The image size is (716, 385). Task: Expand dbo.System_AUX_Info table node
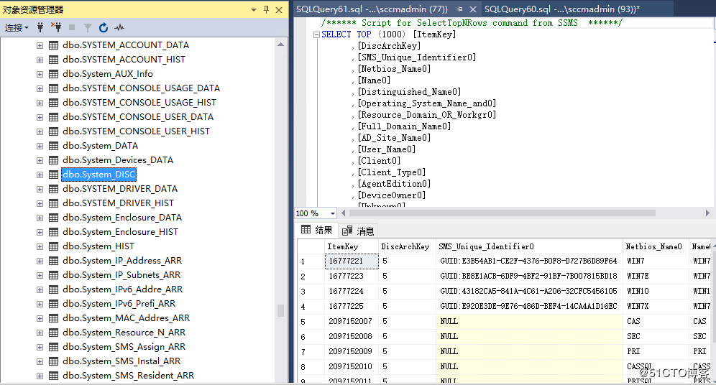(40, 74)
